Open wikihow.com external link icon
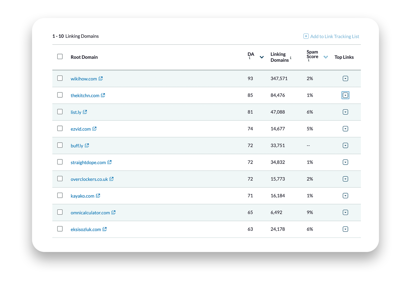Image resolution: width=411 pixels, height=281 pixels. 101,78
